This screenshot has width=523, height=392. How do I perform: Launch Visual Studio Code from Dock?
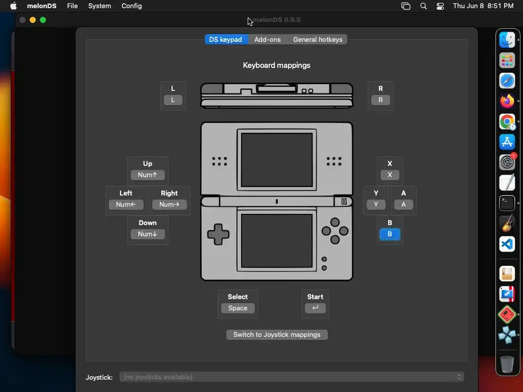coord(507,244)
